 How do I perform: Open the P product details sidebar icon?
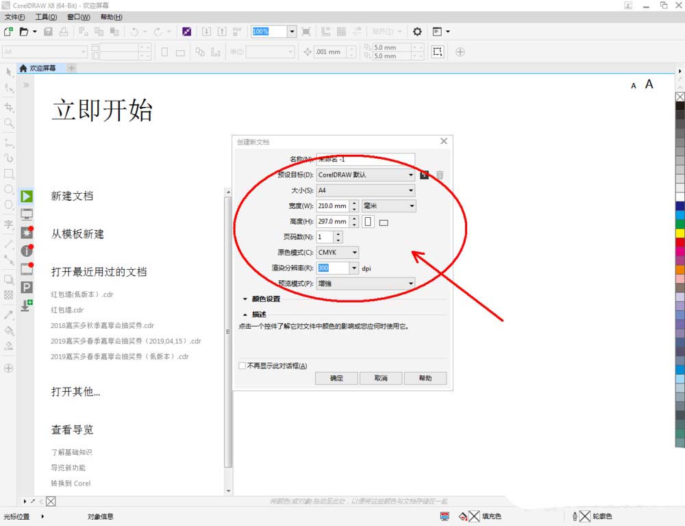[27, 287]
